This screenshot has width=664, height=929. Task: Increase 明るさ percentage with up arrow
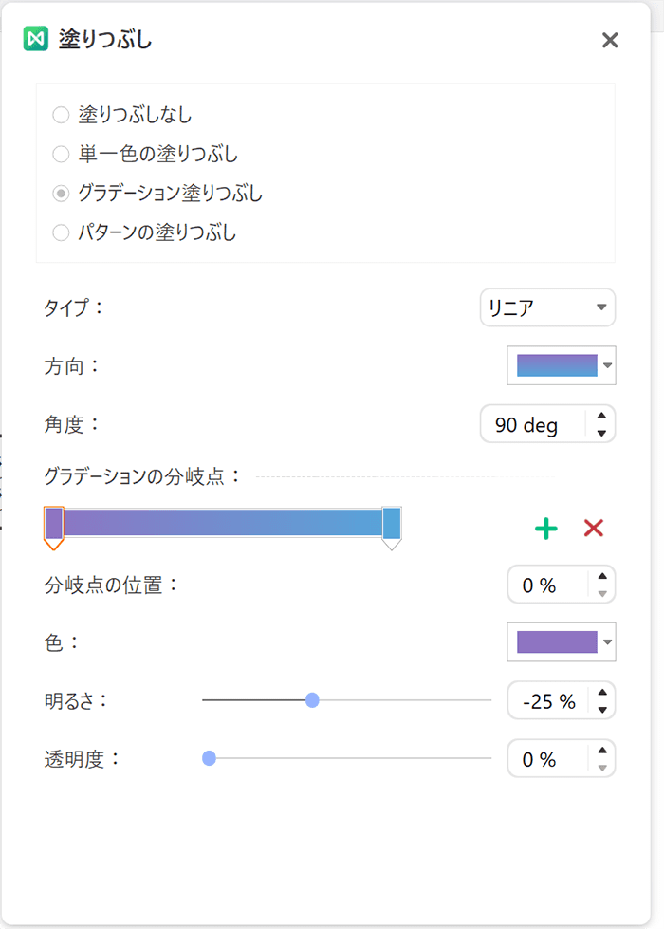(x=601, y=692)
